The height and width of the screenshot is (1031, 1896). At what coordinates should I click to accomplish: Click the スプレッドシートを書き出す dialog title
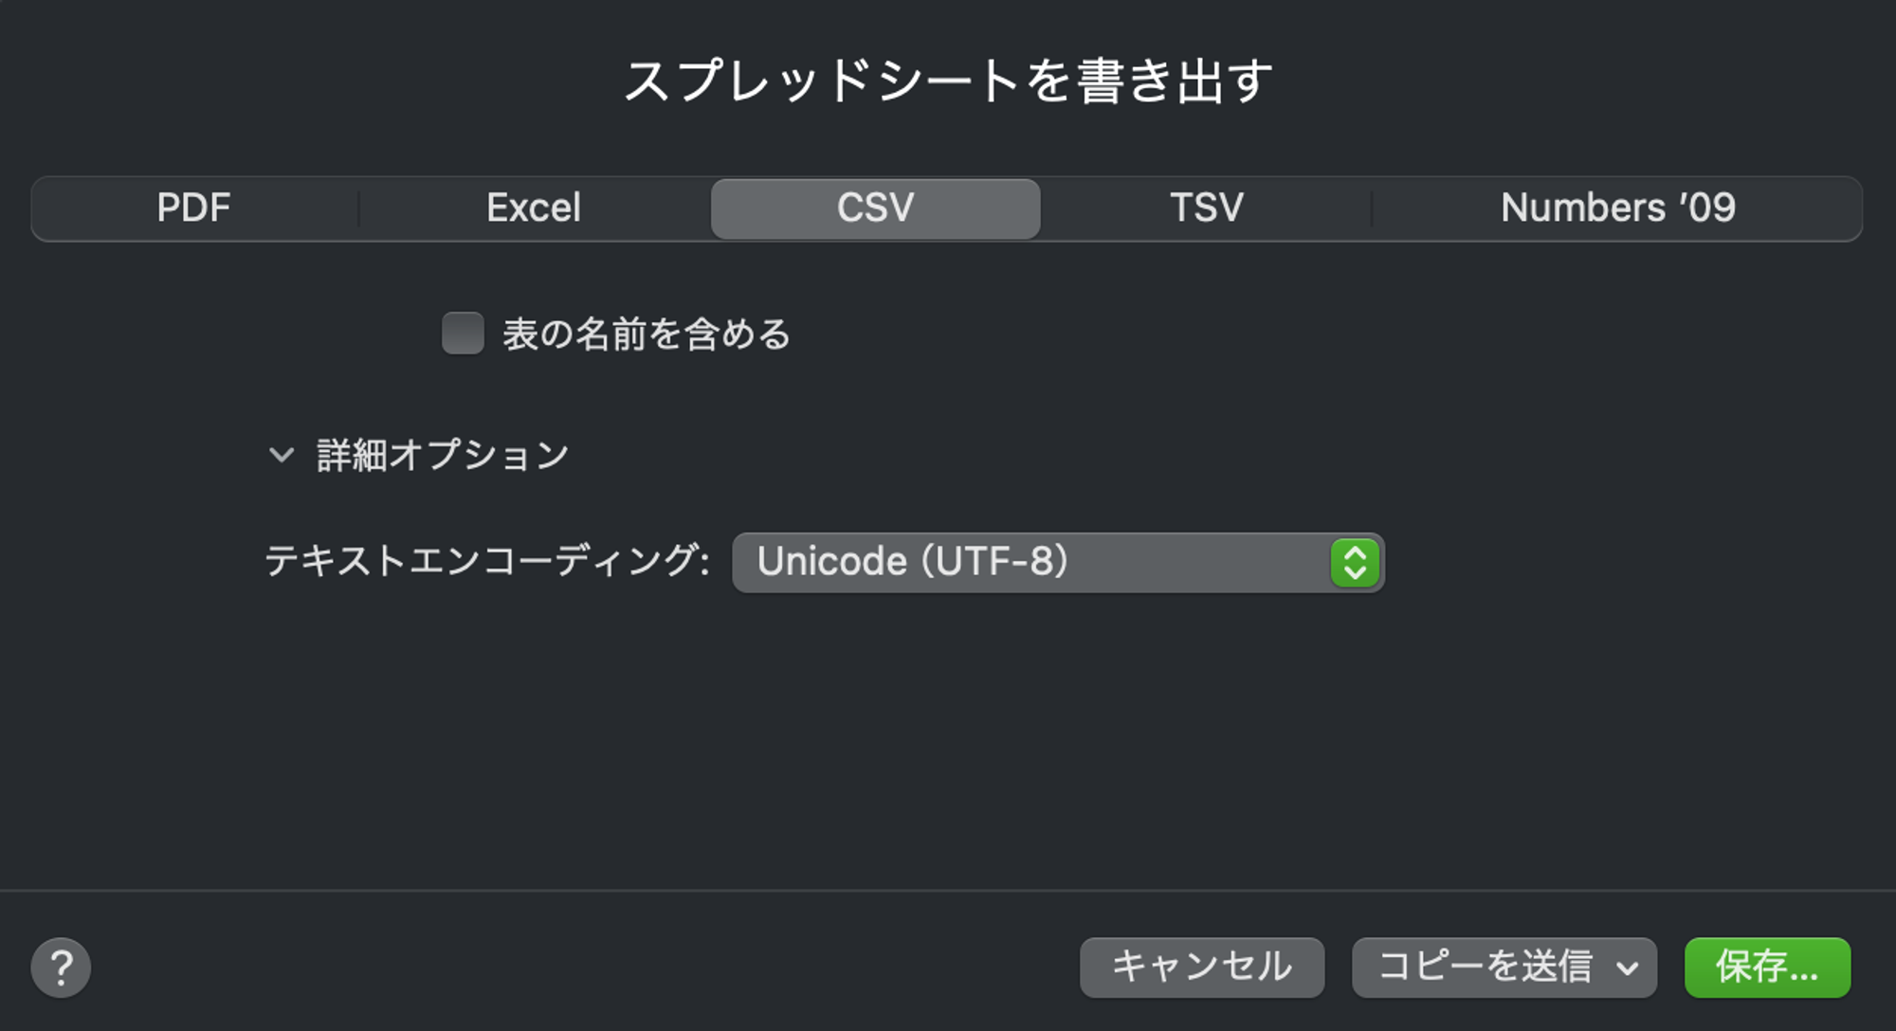(x=948, y=81)
